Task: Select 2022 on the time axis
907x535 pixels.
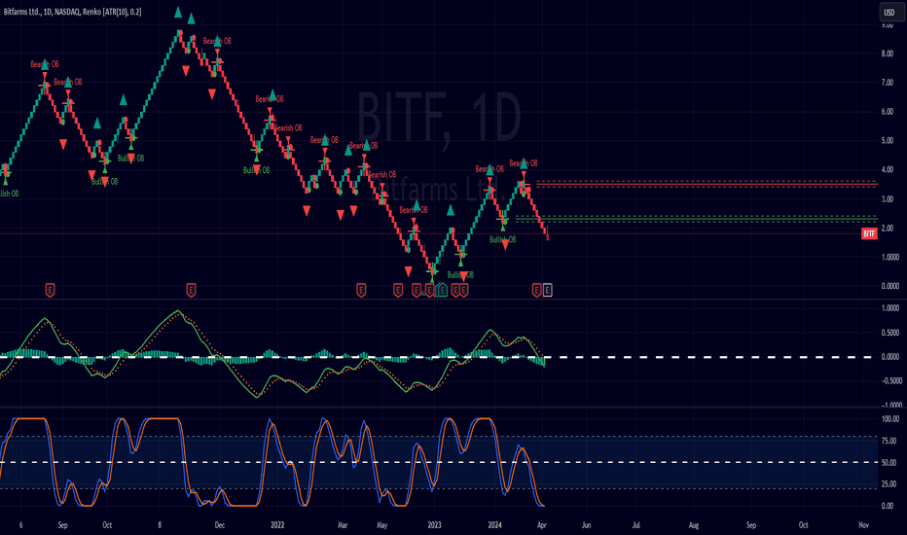Action: (277, 525)
